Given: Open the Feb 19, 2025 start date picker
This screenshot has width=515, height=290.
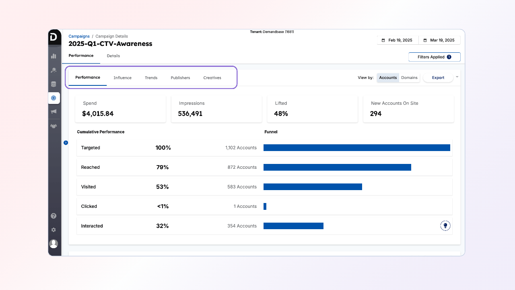Looking at the screenshot, I should pyautogui.click(x=397, y=40).
